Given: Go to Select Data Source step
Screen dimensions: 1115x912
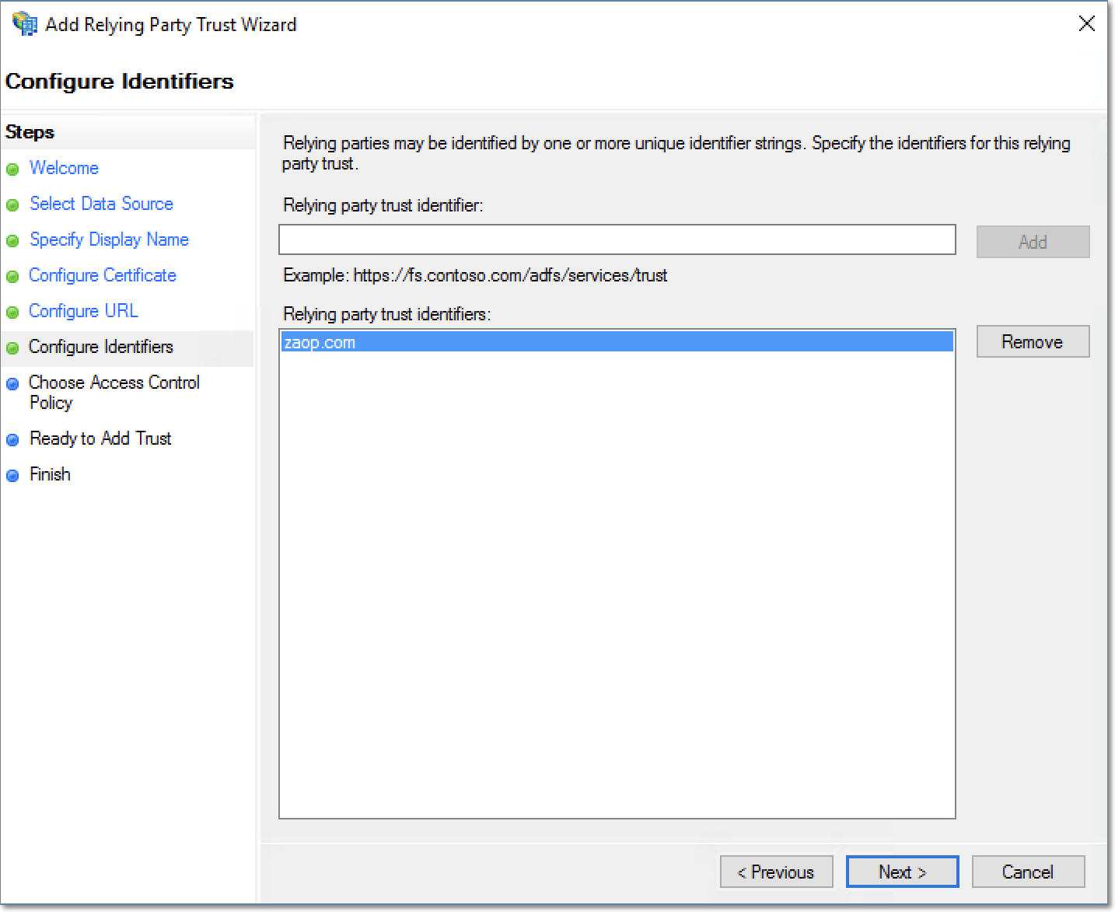Looking at the screenshot, I should pyautogui.click(x=101, y=204).
